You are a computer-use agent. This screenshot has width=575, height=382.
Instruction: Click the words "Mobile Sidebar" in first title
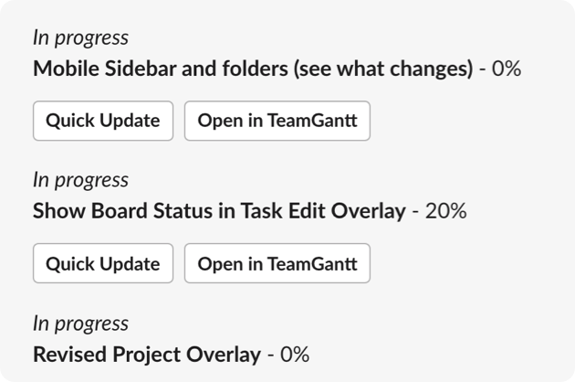click(x=100, y=69)
